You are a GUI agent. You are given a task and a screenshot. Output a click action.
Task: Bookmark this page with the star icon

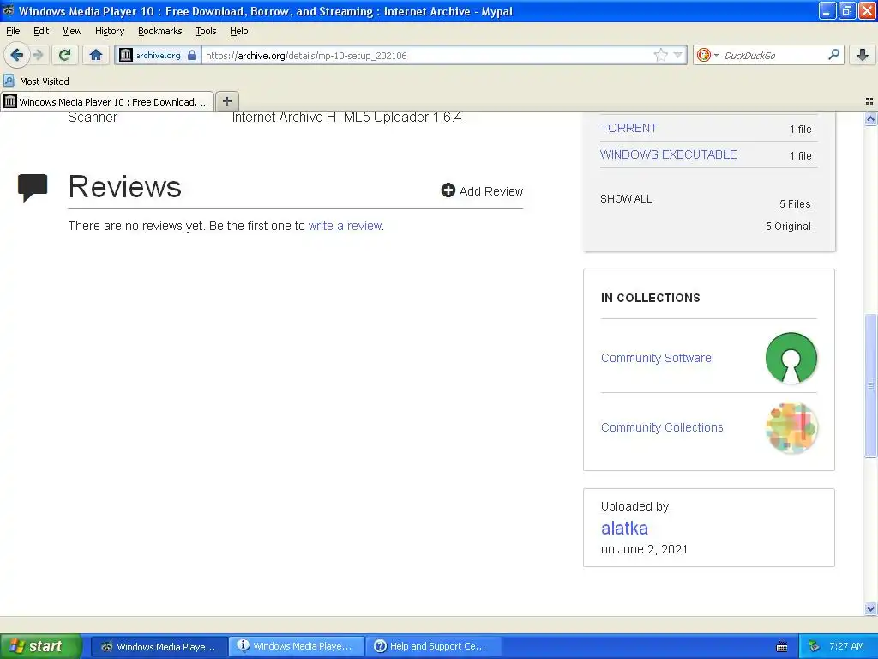point(661,55)
